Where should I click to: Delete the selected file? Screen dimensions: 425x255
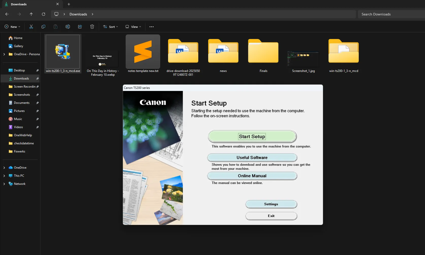(92, 27)
